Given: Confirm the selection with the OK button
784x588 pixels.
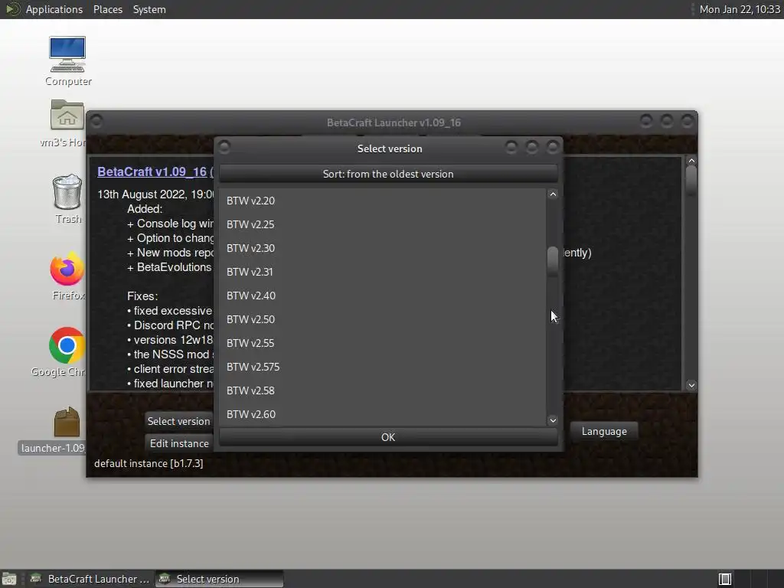Looking at the screenshot, I should 388,437.
